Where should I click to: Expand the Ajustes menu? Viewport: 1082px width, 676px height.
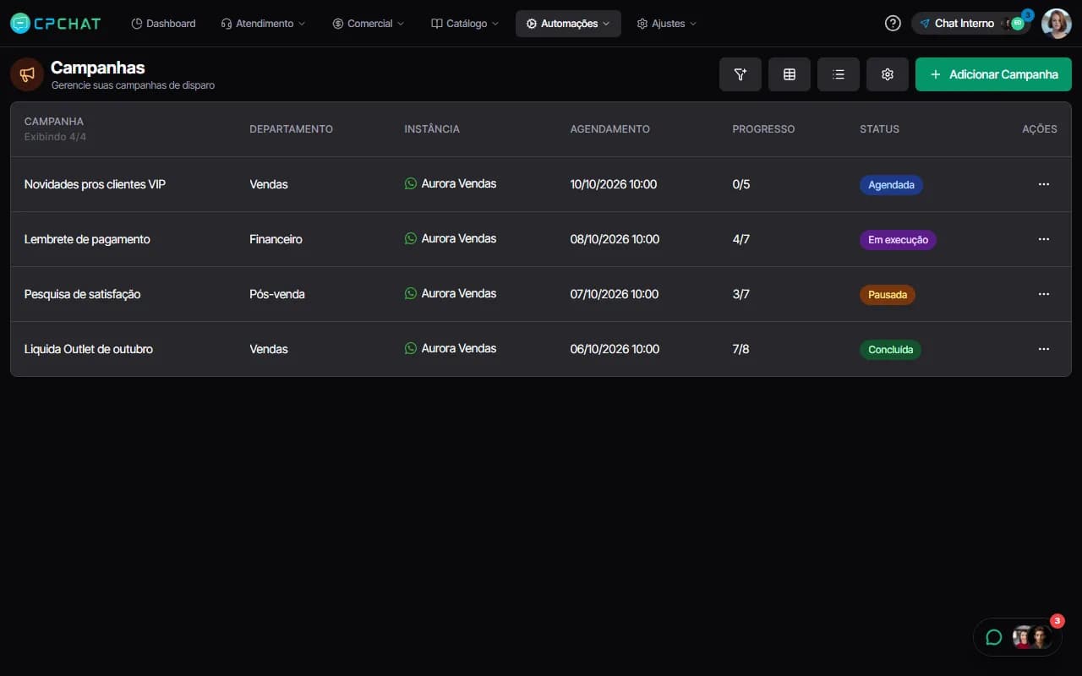667,24
